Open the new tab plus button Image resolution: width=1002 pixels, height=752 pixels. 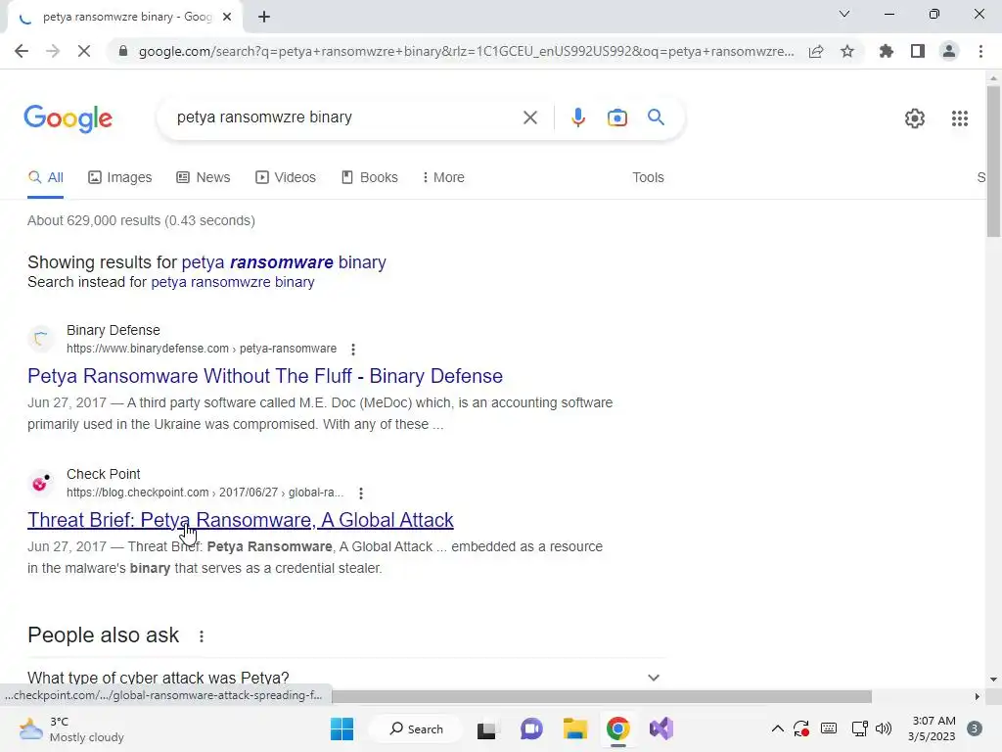pyautogui.click(x=264, y=17)
